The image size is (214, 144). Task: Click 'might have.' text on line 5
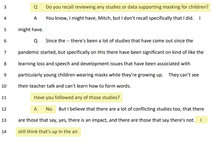(30, 30)
